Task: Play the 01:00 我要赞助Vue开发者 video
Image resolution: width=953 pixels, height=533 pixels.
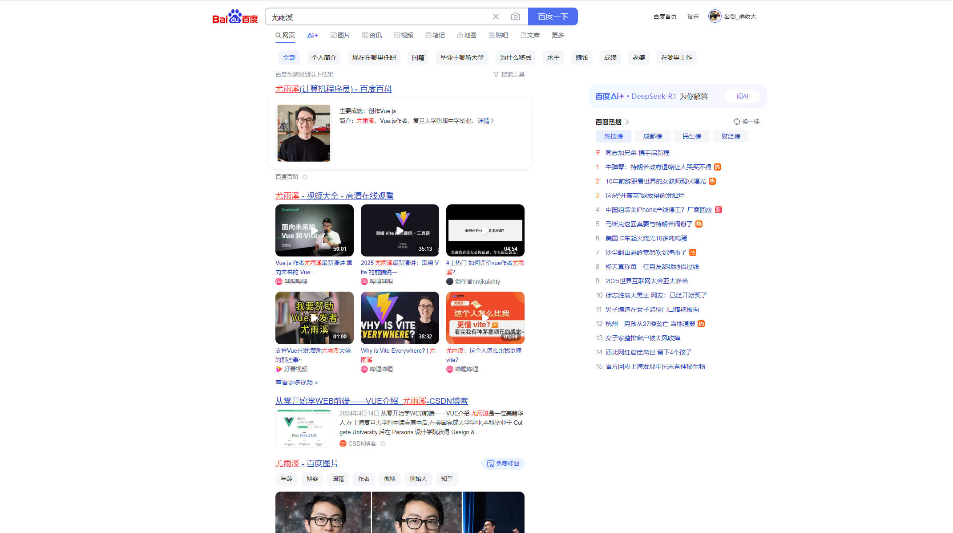Action: click(315, 317)
